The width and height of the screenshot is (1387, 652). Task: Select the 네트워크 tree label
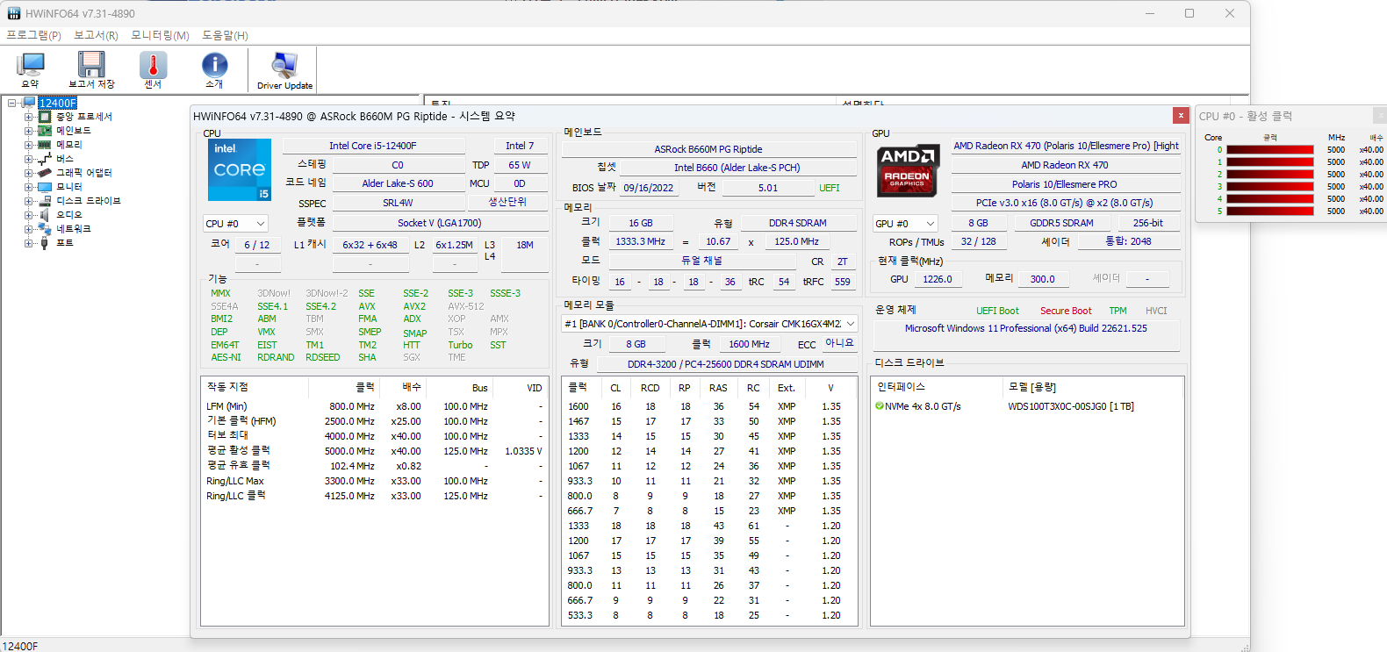[x=74, y=229]
